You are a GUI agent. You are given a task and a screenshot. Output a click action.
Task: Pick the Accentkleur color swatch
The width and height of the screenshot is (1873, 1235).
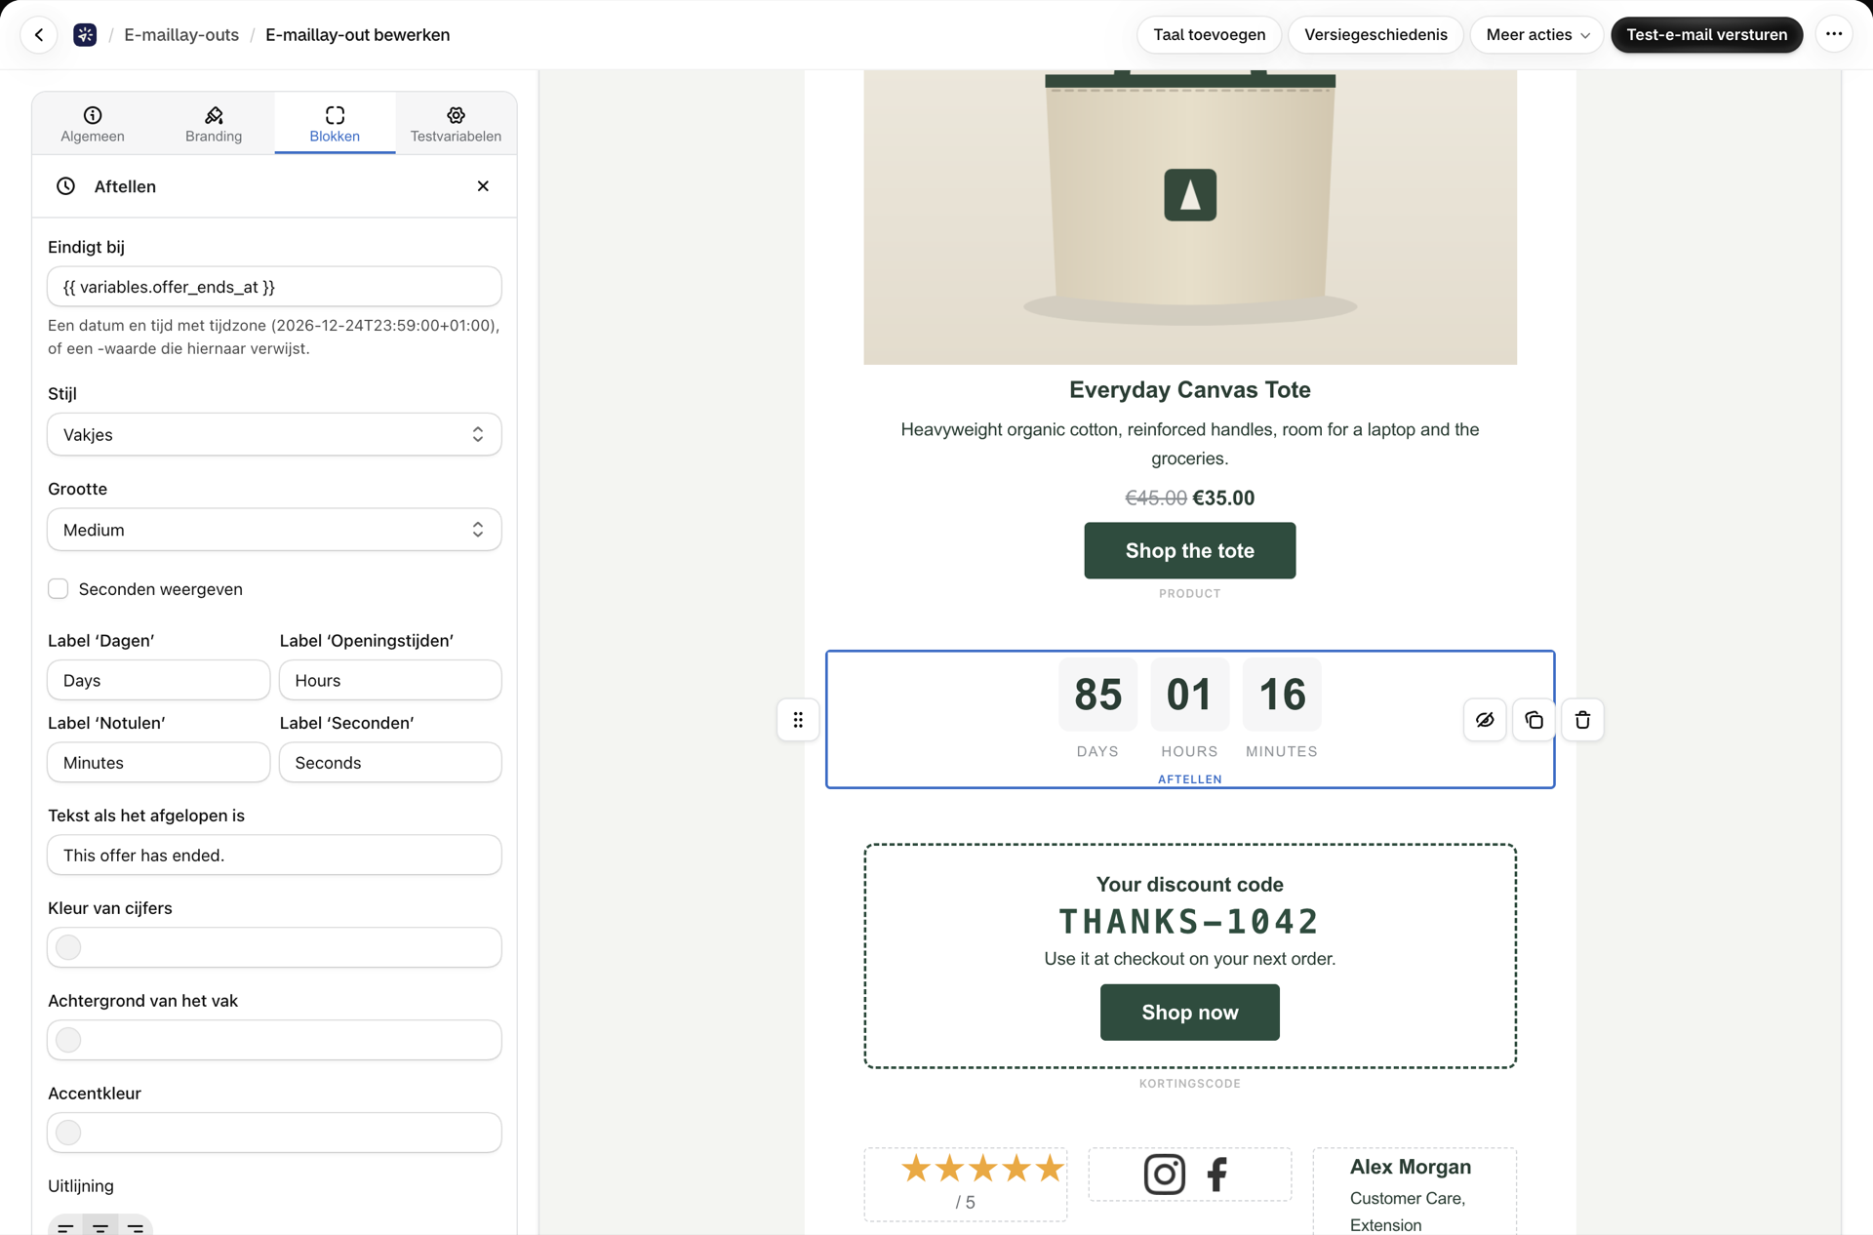tap(68, 1133)
